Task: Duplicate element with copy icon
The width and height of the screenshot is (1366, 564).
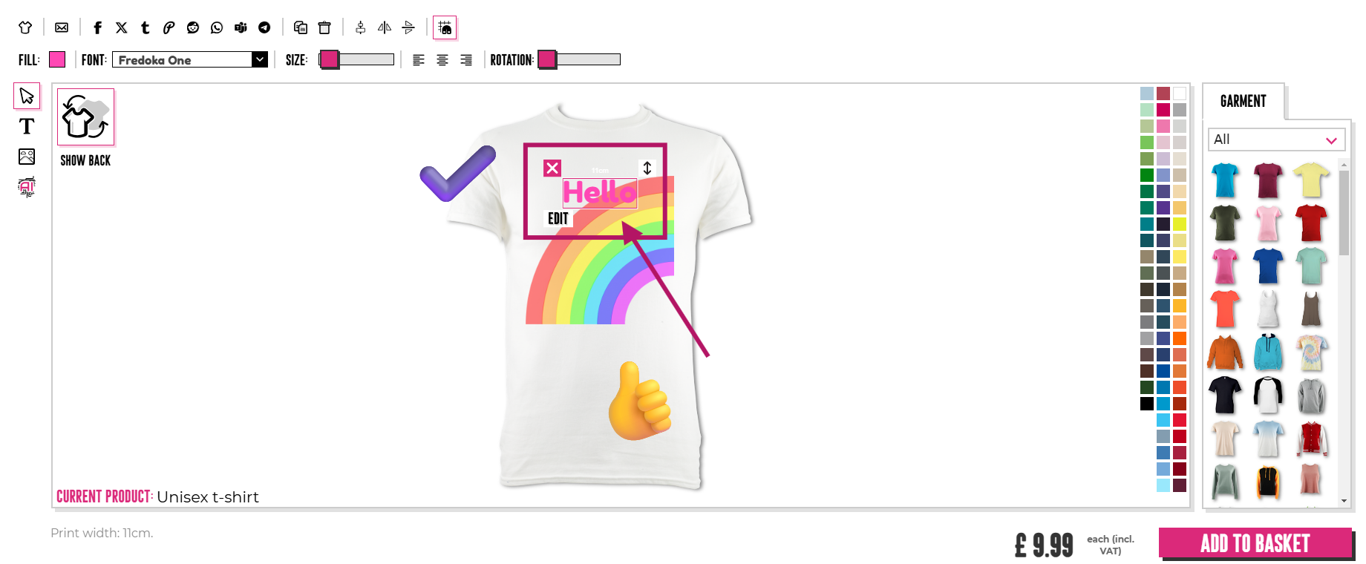Action: [x=301, y=27]
